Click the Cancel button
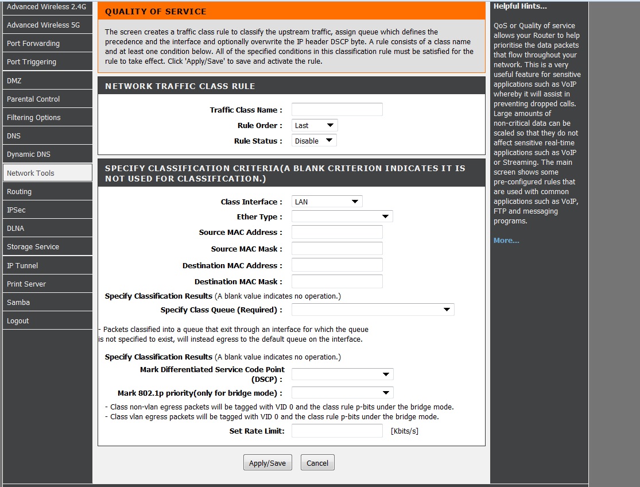Image resolution: width=640 pixels, height=487 pixels. 317,463
